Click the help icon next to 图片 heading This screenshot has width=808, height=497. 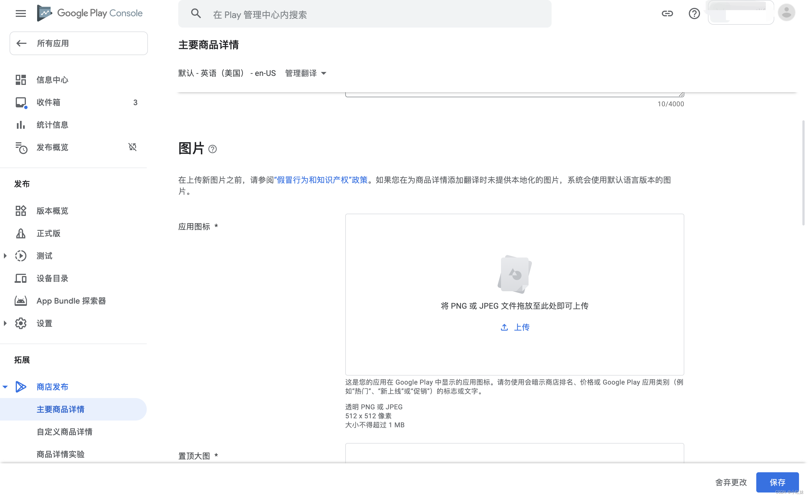212,149
